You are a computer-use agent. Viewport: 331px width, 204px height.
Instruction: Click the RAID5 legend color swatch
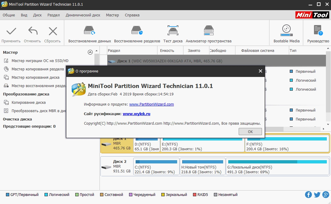pyautogui.click(x=195, y=194)
